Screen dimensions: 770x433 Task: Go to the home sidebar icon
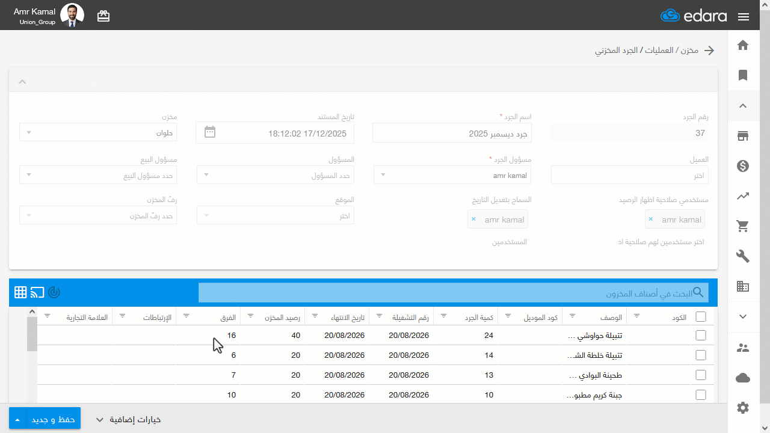[x=743, y=45]
